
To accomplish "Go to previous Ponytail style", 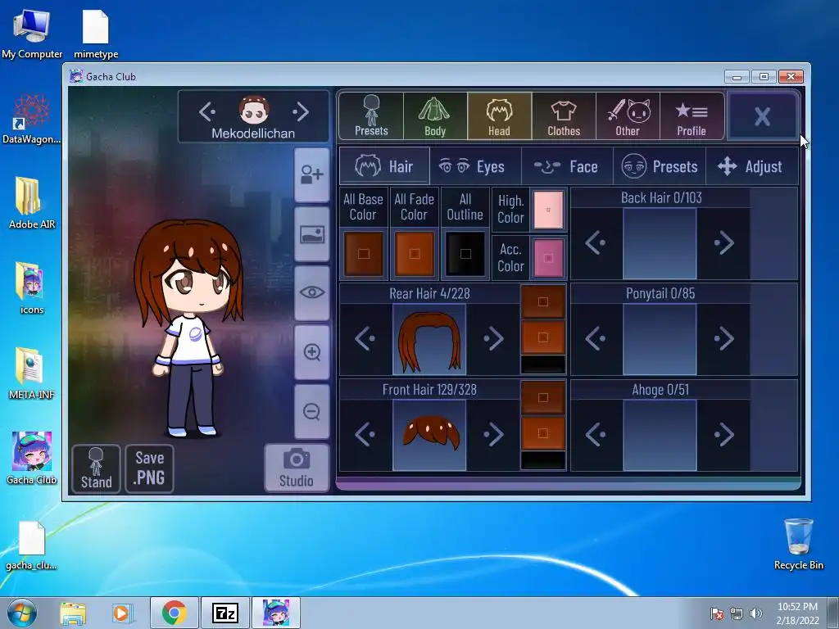I will tap(596, 338).
